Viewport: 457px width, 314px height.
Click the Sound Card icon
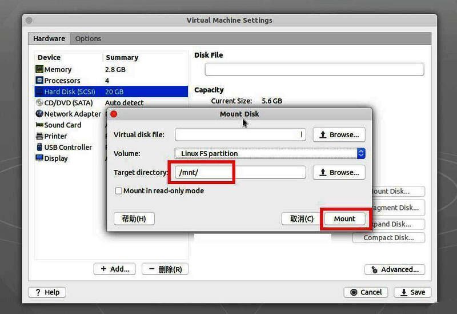coord(39,125)
